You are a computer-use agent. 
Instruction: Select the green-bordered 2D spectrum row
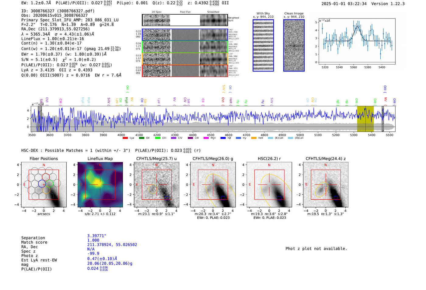tap(185, 47)
